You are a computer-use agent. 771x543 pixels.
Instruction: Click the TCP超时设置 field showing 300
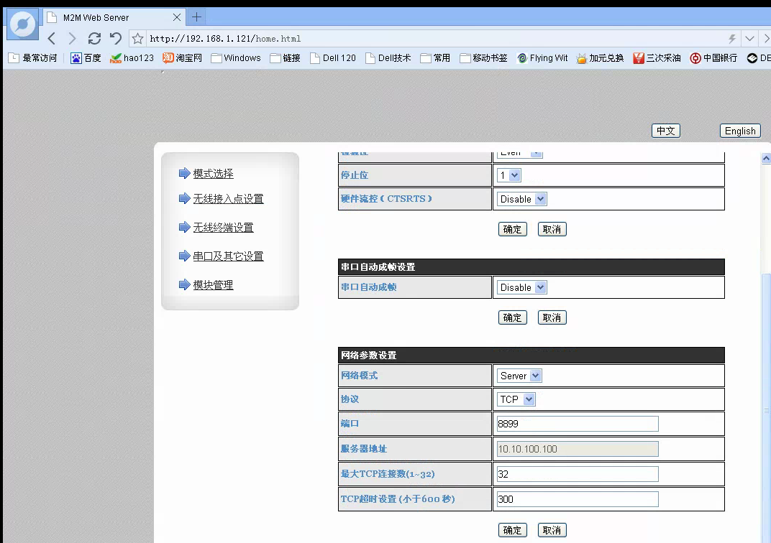[x=578, y=499]
